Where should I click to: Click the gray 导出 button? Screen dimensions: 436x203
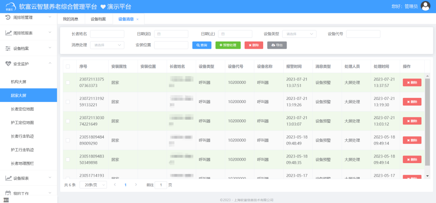[277, 45]
